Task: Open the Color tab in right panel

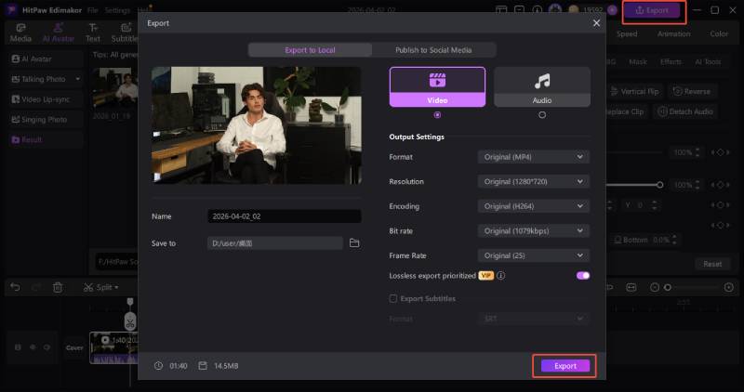Action: pyautogui.click(x=719, y=33)
